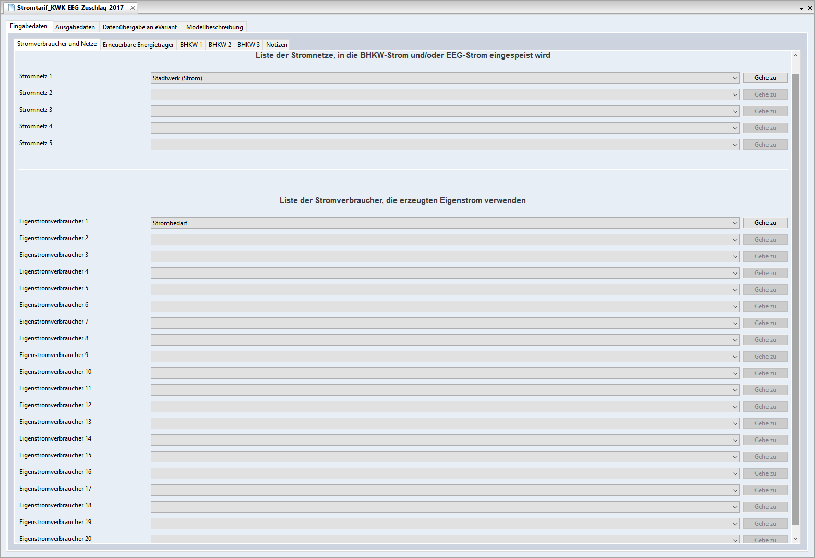Open the BHKW 3 sub-tab
The height and width of the screenshot is (558, 815).
(248, 45)
